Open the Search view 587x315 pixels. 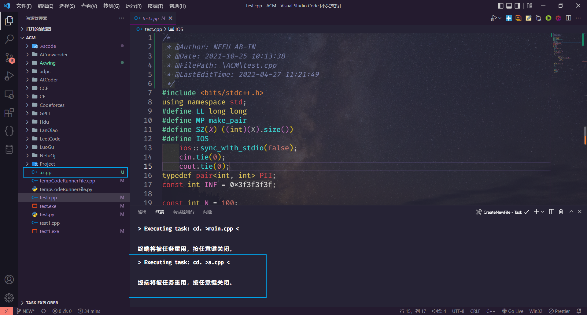point(9,39)
